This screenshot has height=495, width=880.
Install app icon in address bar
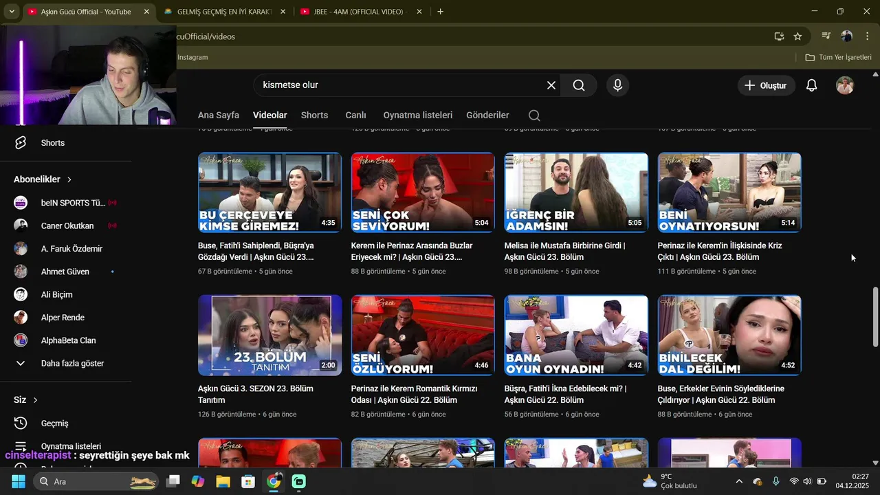779,36
